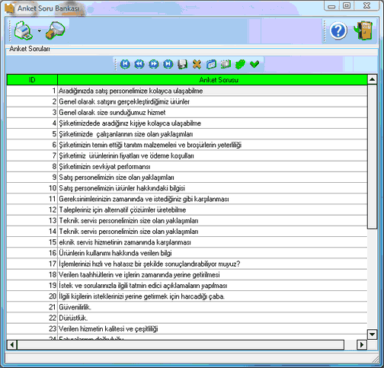The width and height of the screenshot is (384, 368).
Task: Go to the previous record
Action: click(139, 64)
